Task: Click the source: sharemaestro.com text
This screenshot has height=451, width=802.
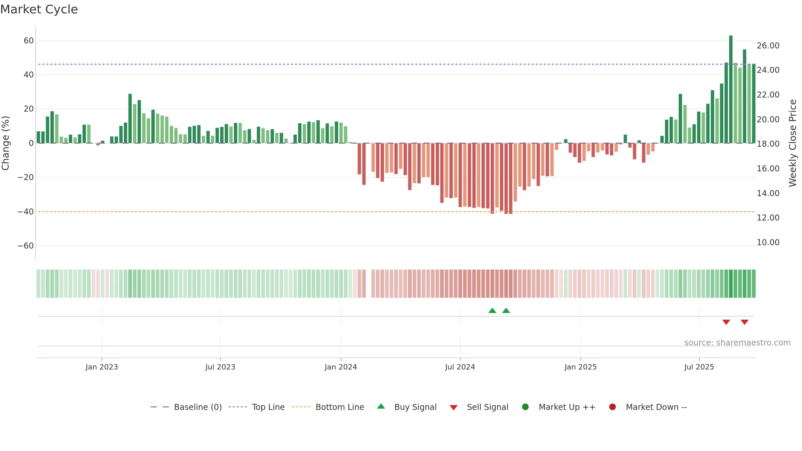Action: click(738, 342)
